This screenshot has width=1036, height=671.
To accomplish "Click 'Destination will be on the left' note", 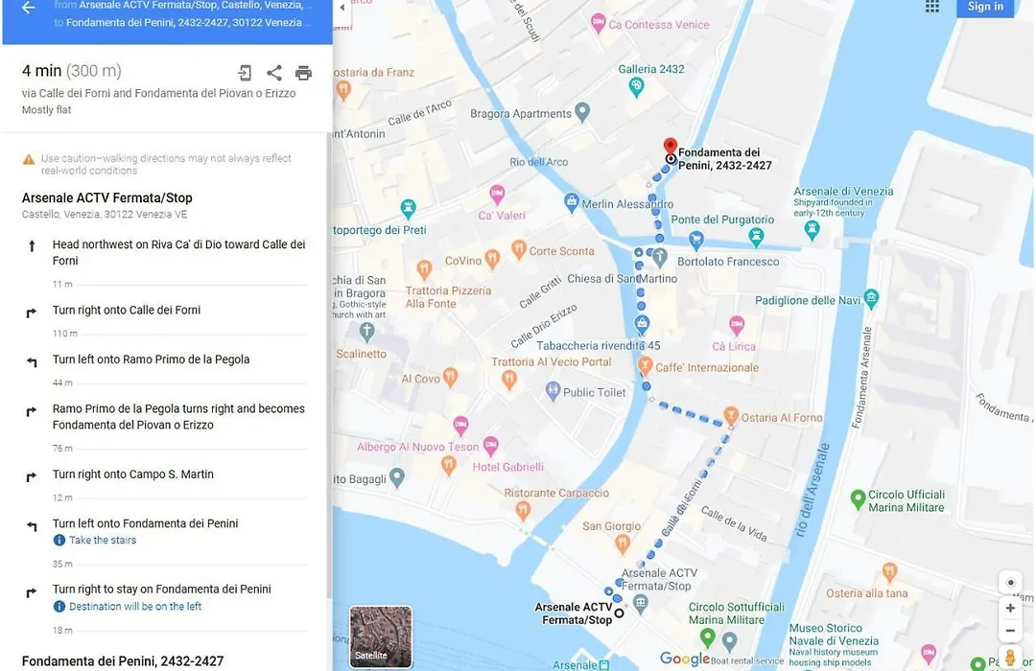I will coord(135,606).
